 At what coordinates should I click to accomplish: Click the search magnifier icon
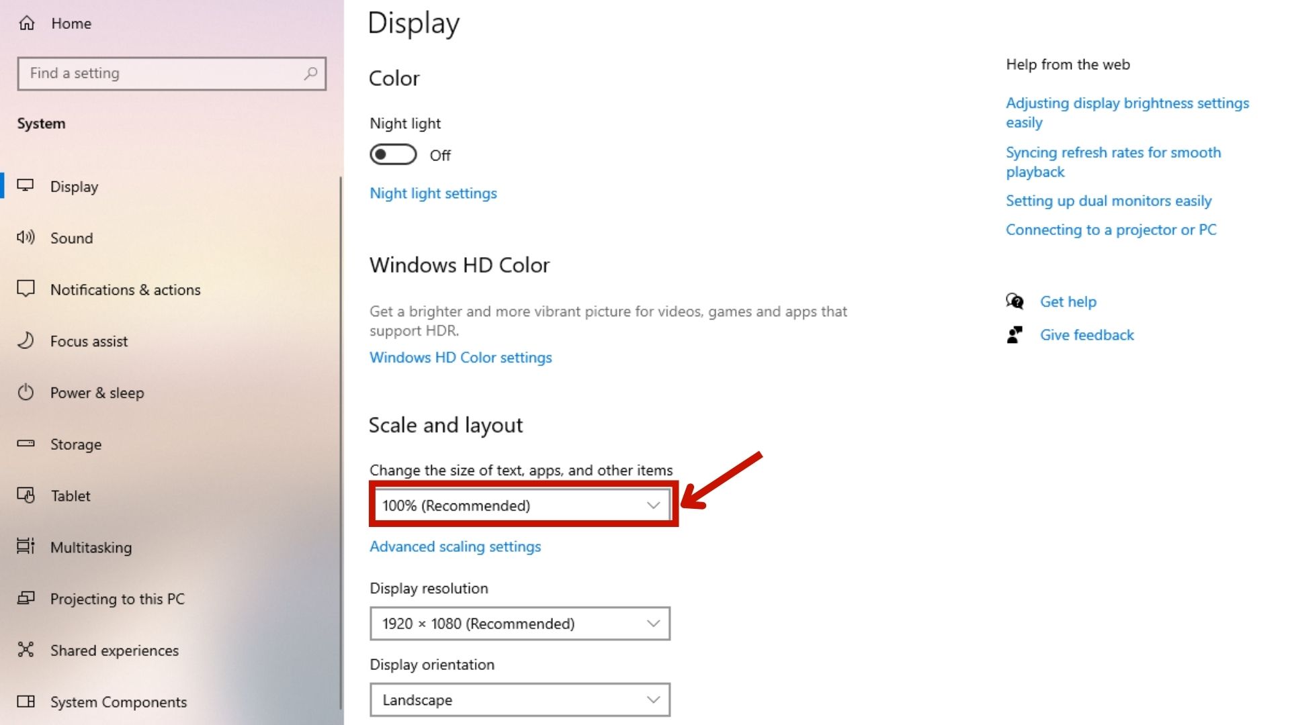310,73
